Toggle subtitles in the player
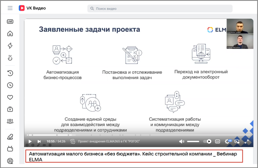258x168 pixels. pyautogui.click(x=218, y=141)
